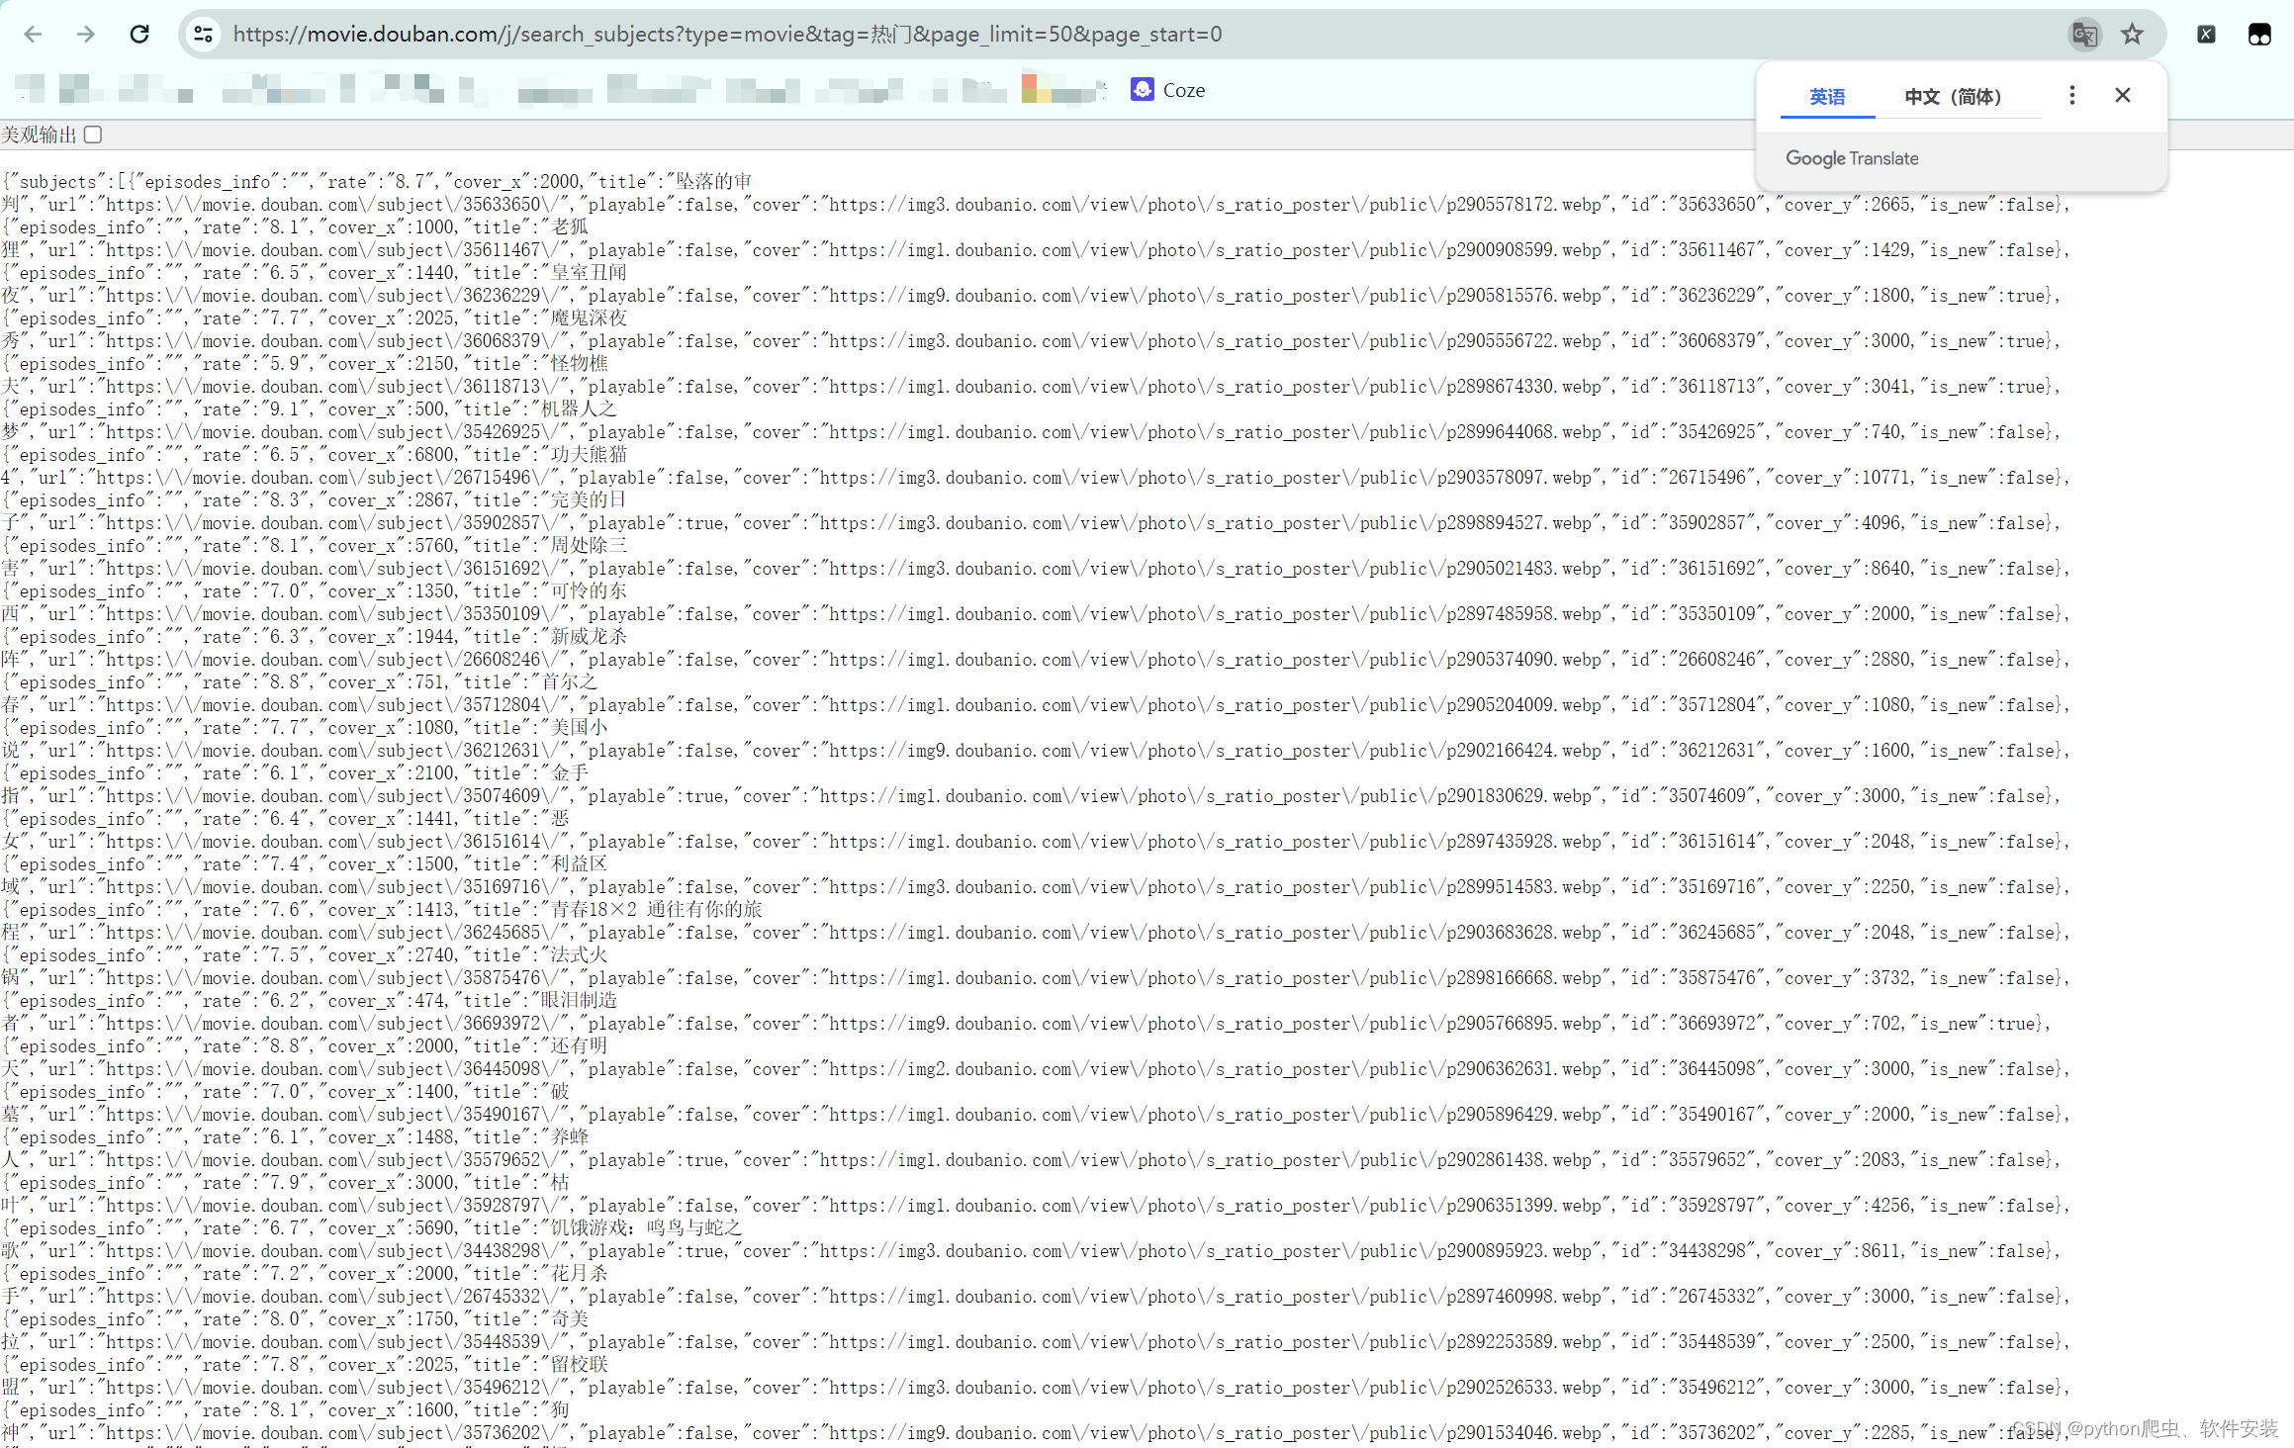Viewport: 2294px width, 1448px height.
Task: Go forward to the next page
Action: coord(86,35)
